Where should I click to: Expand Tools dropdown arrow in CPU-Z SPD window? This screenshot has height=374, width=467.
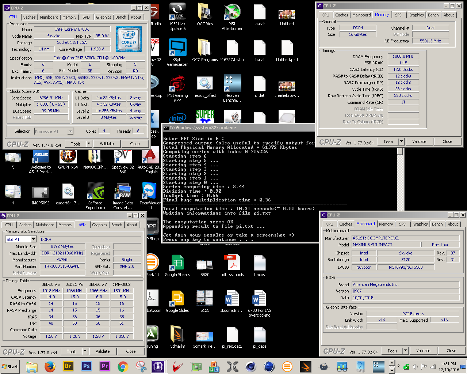[x=85, y=351]
